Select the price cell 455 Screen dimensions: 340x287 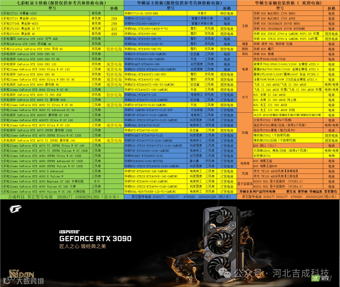[x=114, y=29]
